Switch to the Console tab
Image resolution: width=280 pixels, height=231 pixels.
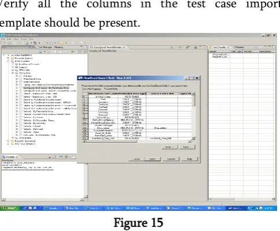click(x=10, y=157)
